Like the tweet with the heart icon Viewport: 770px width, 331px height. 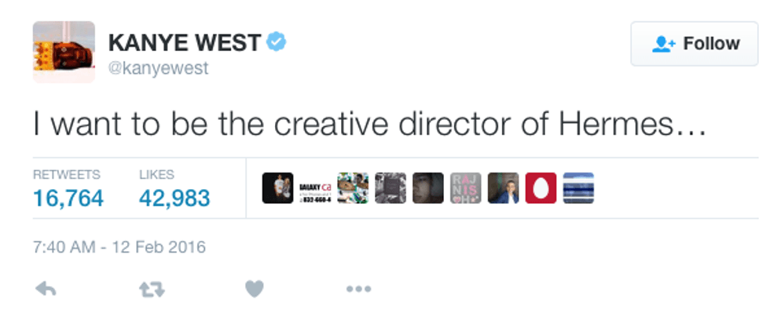click(254, 289)
